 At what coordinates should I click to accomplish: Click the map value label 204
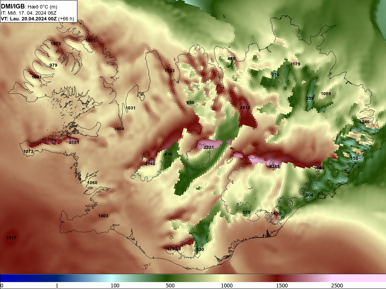click(x=310, y=195)
